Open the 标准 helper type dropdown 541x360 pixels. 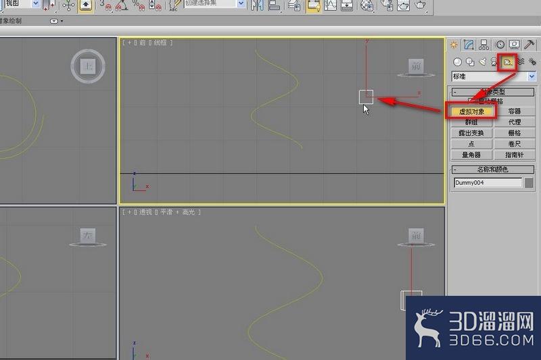click(x=494, y=76)
